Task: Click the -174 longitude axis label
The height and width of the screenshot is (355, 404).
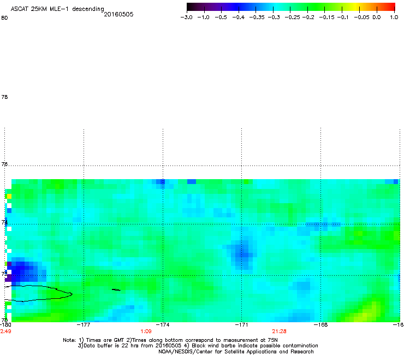Action: click(163, 324)
